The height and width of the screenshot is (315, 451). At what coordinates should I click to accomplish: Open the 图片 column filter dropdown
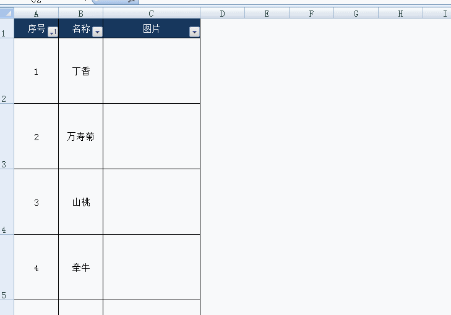[194, 32]
